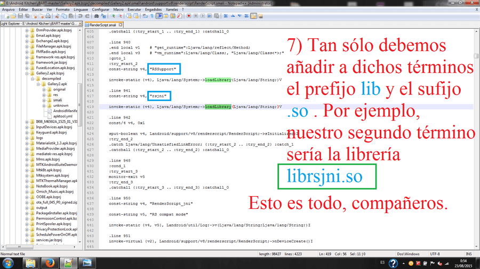Image resolution: width=480 pixels, height=269 pixels.
Task: Open Firefox from the taskbar
Action: (x=50, y=263)
